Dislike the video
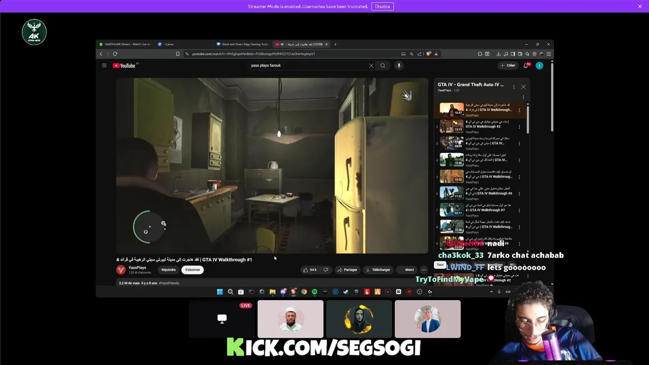The image size is (649, 365). [326, 270]
